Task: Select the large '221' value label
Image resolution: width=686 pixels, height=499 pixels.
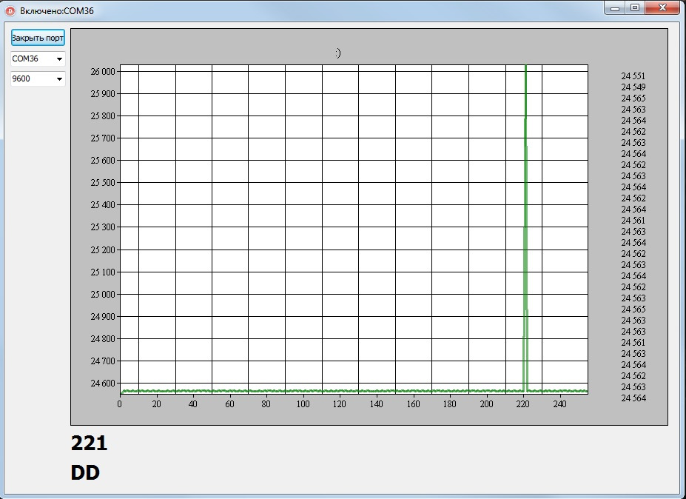Action: pyautogui.click(x=89, y=443)
